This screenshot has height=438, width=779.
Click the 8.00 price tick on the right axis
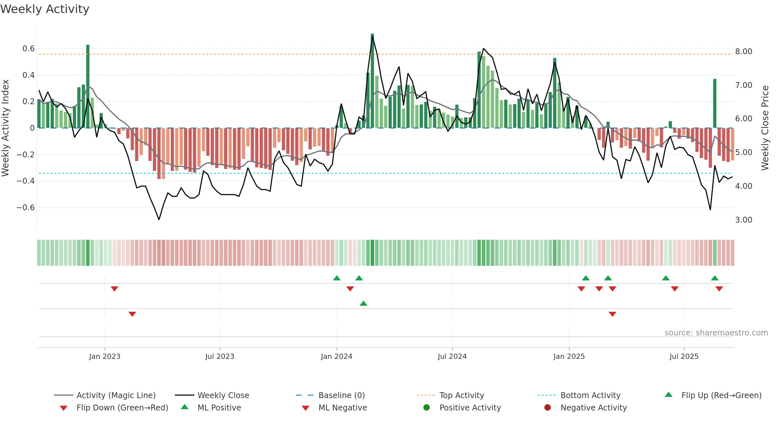tap(744, 51)
